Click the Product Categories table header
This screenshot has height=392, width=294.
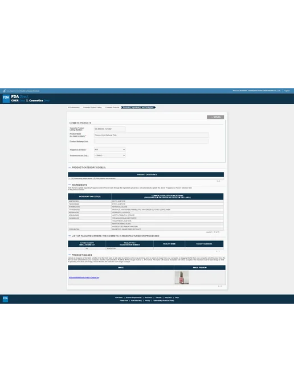click(146, 174)
